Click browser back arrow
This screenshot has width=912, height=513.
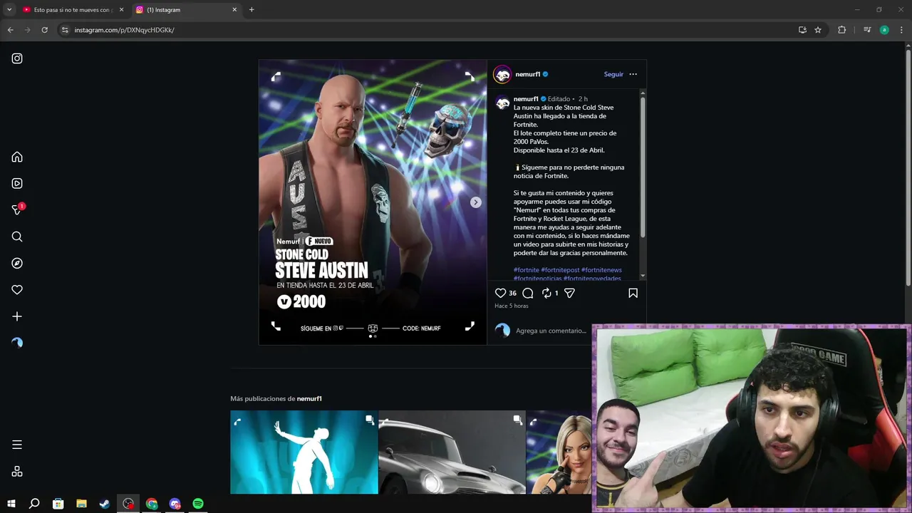(x=10, y=30)
